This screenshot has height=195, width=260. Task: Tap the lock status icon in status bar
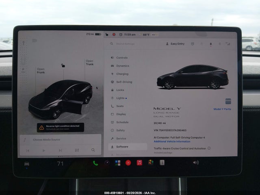pos(107,35)
